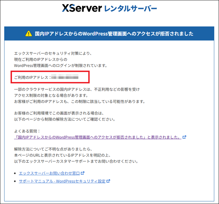219x204 pixels.
Task: Click external-link icon after WordPressセキュリティ設定
Action: point(108,181)
